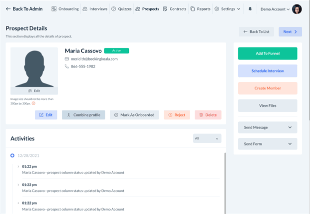Click the Mark As Onboarded button
The image size is (310, 214).
[x=134, y=115]
